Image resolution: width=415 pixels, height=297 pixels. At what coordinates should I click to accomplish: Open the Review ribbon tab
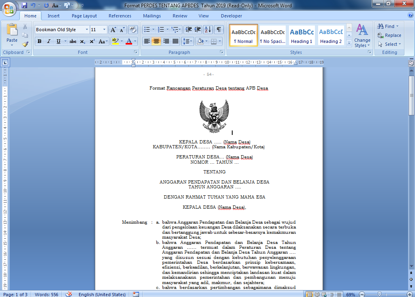180,16
